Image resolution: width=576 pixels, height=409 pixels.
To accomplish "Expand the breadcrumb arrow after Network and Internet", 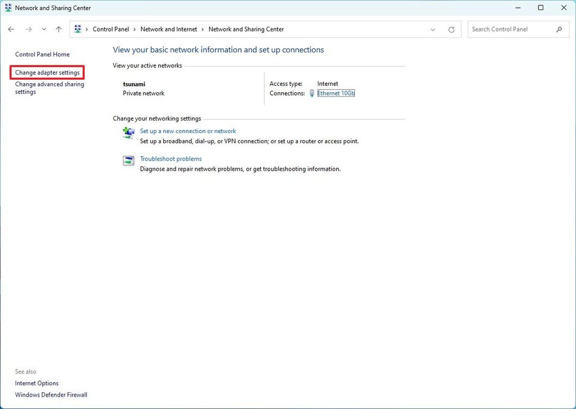I will 204,29.
